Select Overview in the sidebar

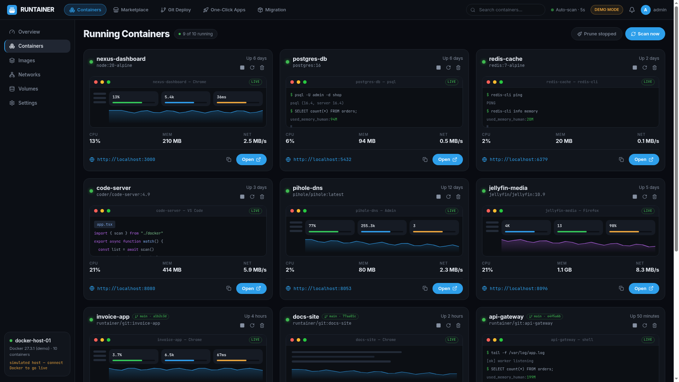(37, 32)
